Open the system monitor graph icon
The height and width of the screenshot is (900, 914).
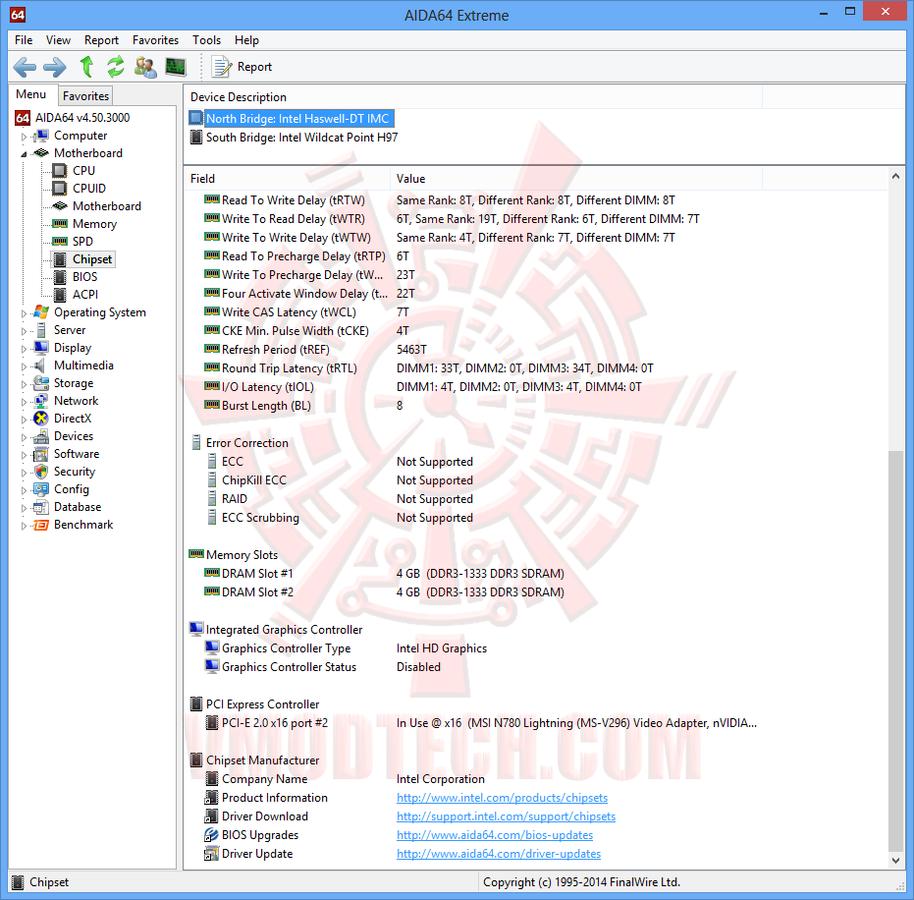[x=176, y=67]
